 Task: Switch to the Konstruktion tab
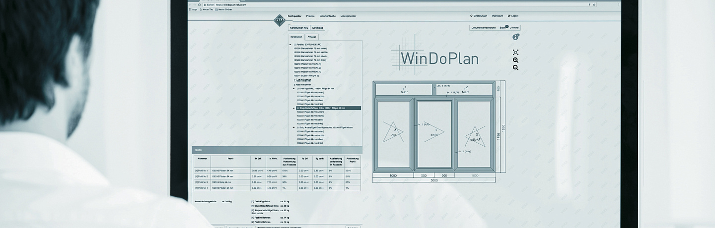point(296,37)
